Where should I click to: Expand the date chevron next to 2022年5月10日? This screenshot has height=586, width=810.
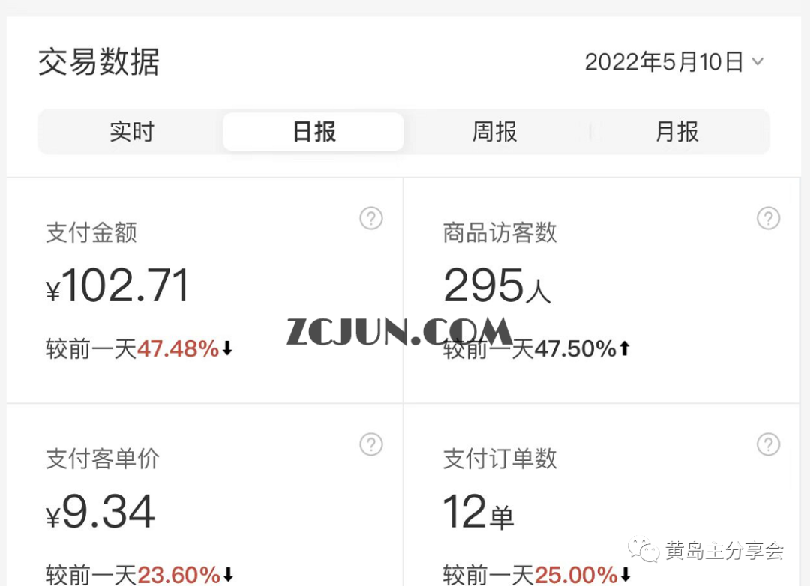[x=757, y=62]
